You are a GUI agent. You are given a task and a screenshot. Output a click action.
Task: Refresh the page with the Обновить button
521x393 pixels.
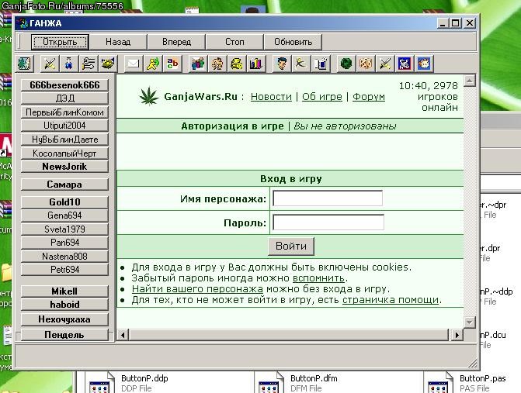(x=293, y=42)
